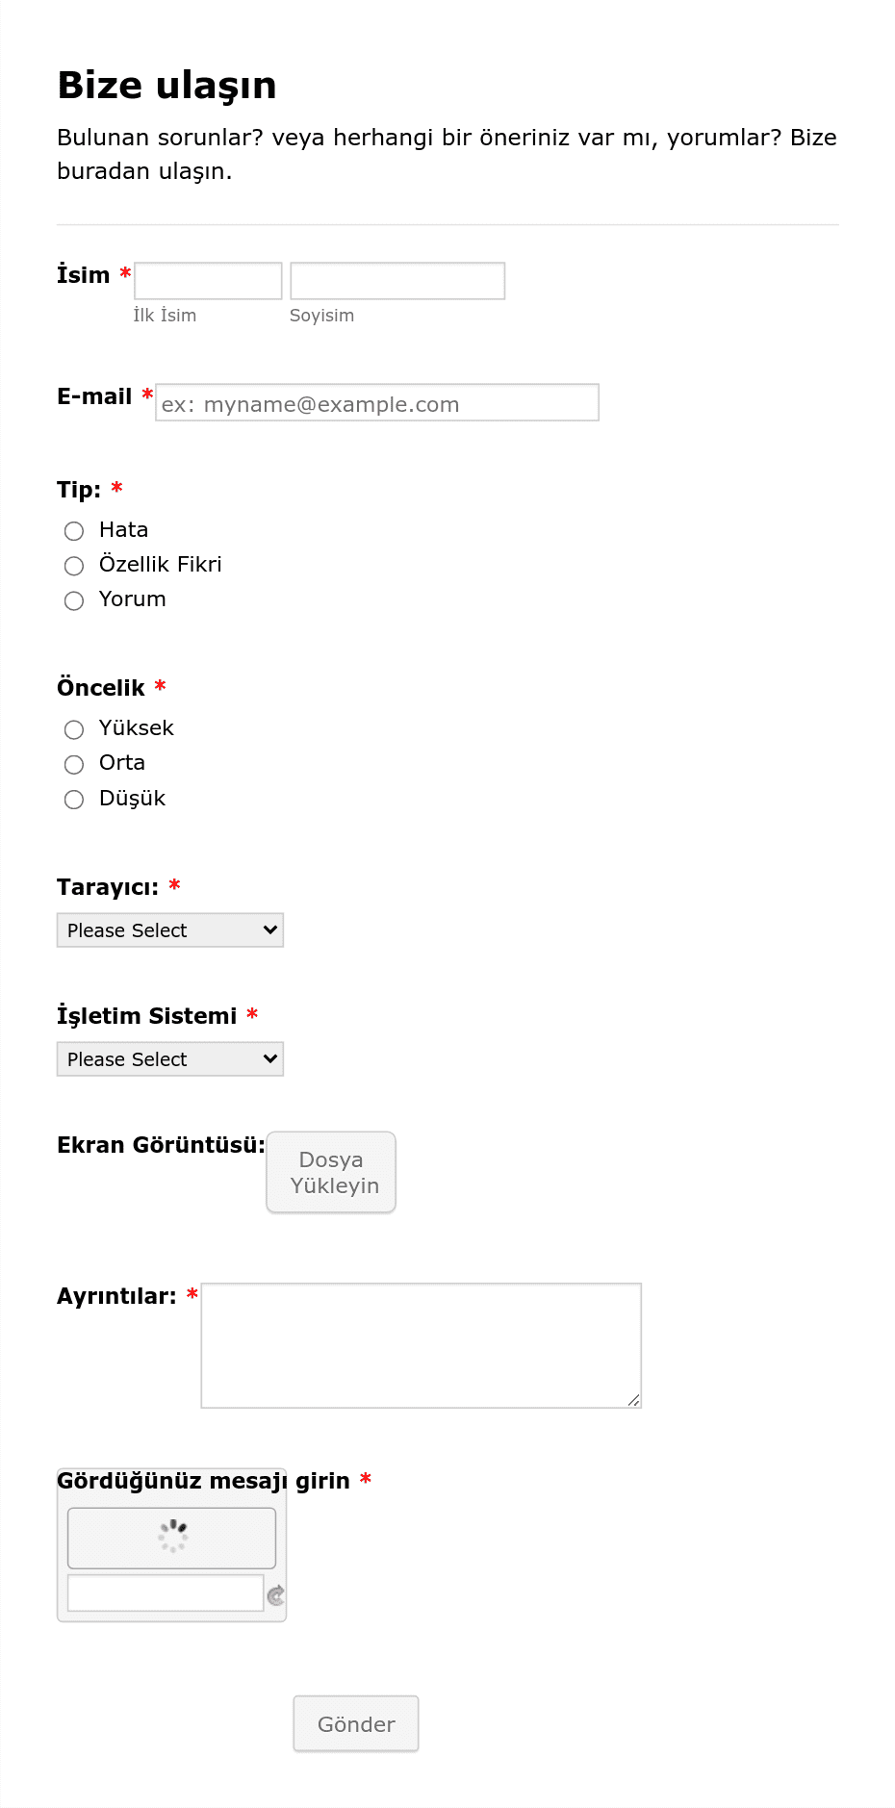Open the Tarayıcı dropdown list
Image resolution: width=895 pixels, height=1808 pixels.
click(x=170, y=930)
